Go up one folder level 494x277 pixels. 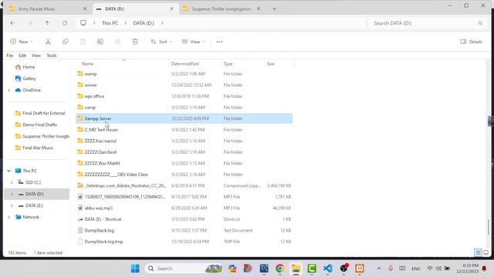tap(47, 23)
